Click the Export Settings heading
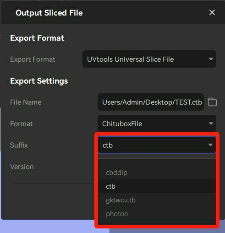The image size is (225, 233). pyautogui.click(x=39, y=81)
